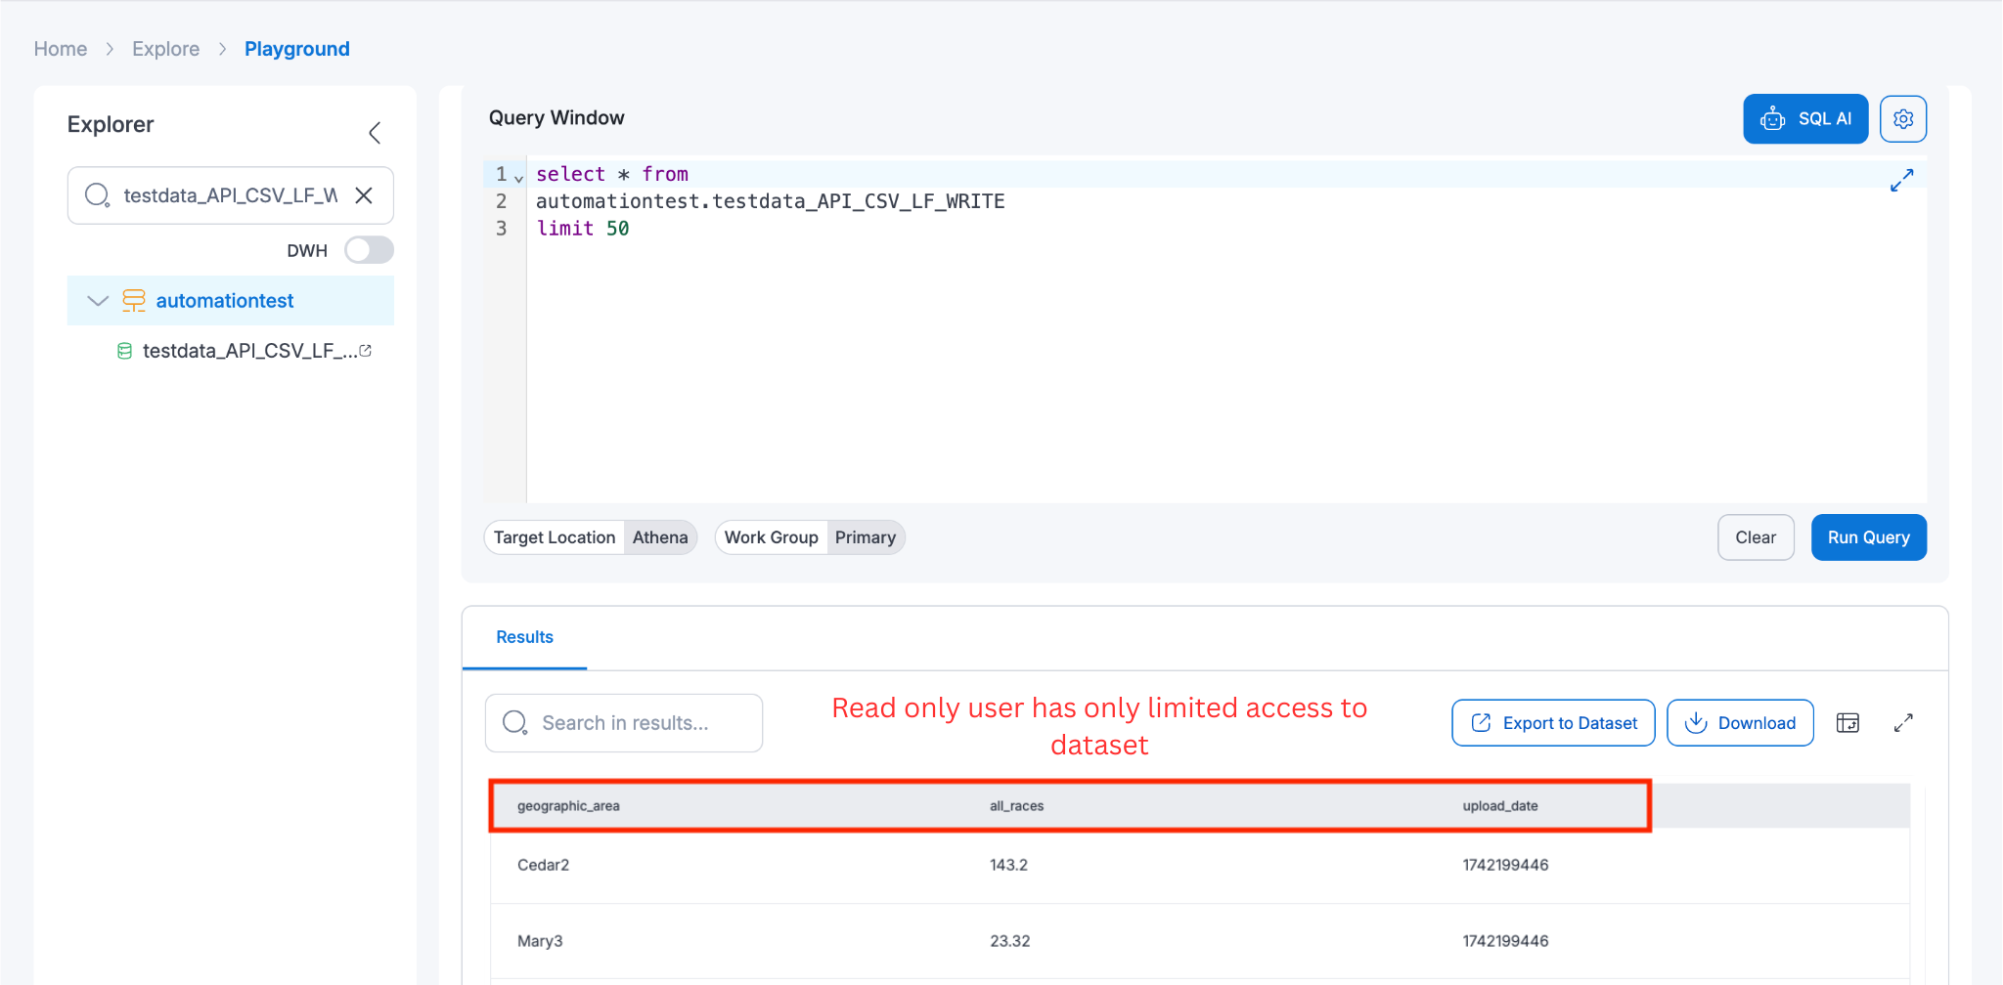Open testdata_API_CSV_LF table in new tab
Image resolution: width=2003 pixels, height=985 pixels.
[x=365, y=350]
